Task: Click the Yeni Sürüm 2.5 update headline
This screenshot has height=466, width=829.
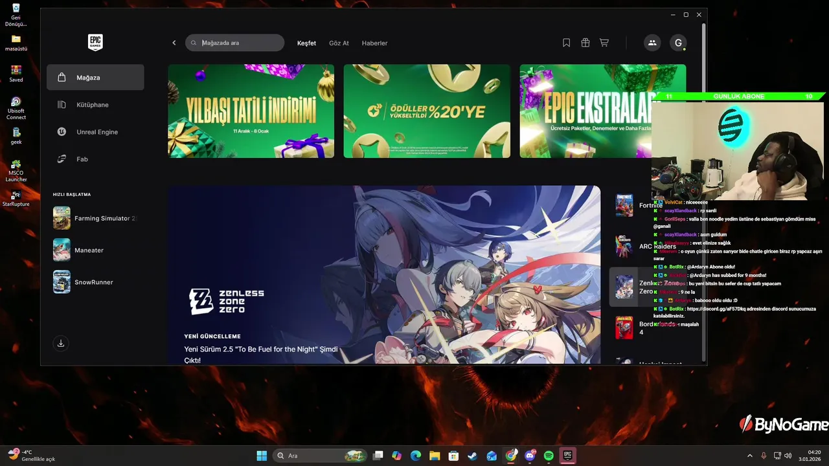Action: [x=261, y=354]
